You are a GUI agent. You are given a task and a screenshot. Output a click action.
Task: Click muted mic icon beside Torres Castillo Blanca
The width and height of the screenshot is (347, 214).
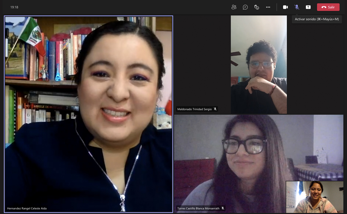[x=223, y=208]
